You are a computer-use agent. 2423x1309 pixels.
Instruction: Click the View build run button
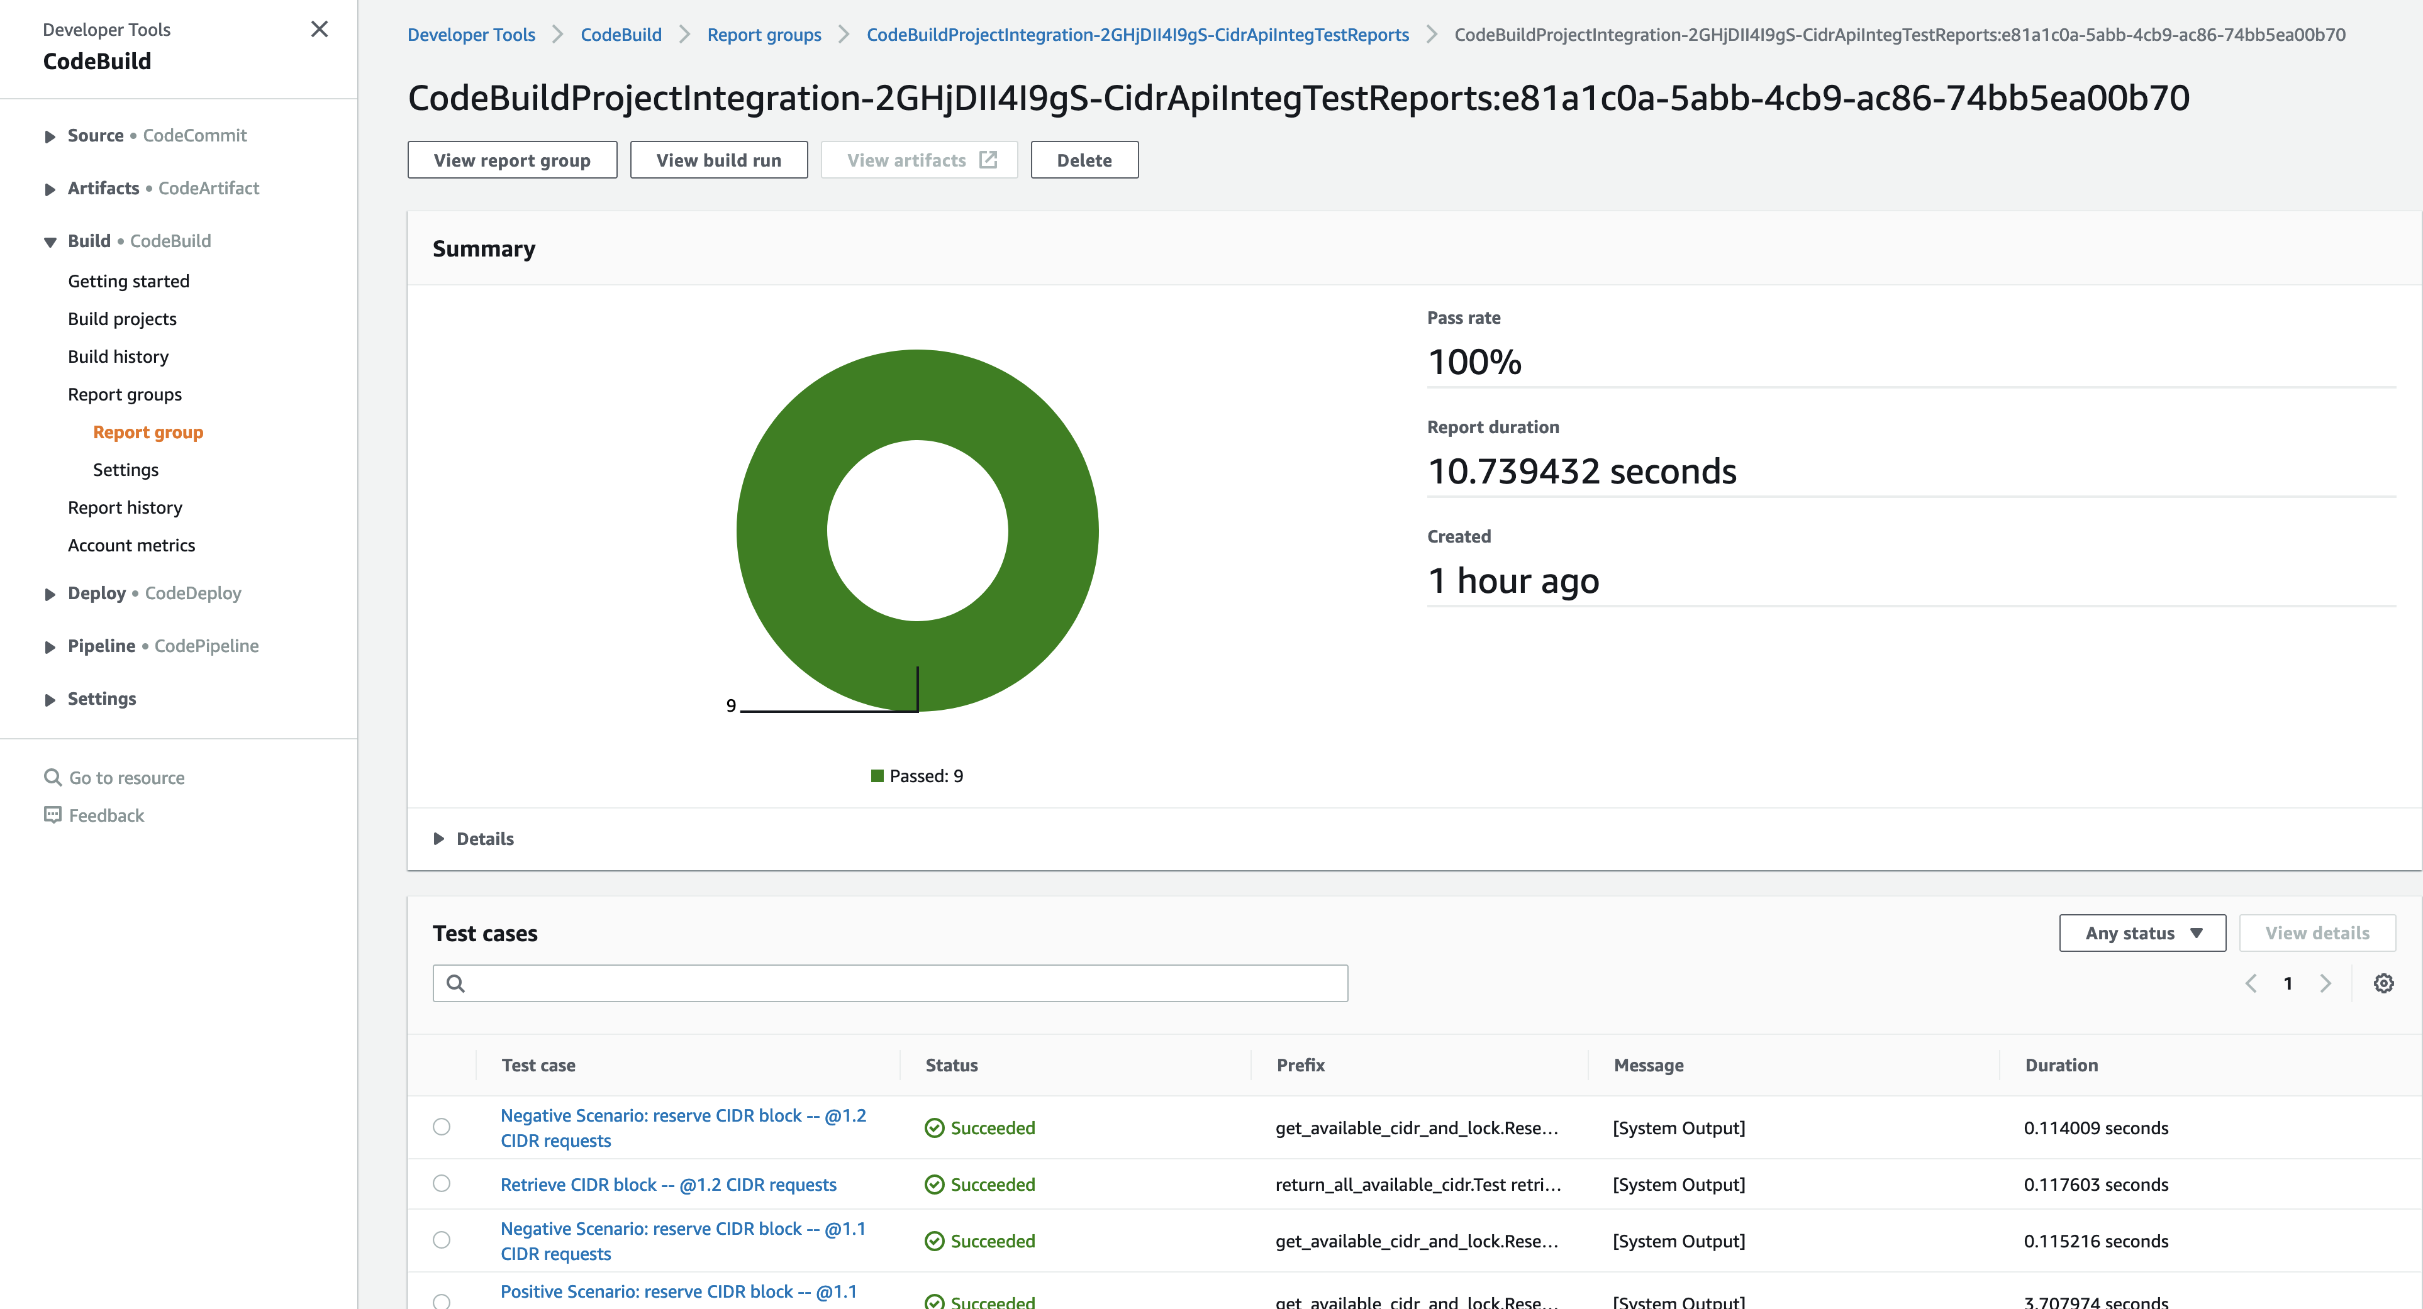(718, 160)
